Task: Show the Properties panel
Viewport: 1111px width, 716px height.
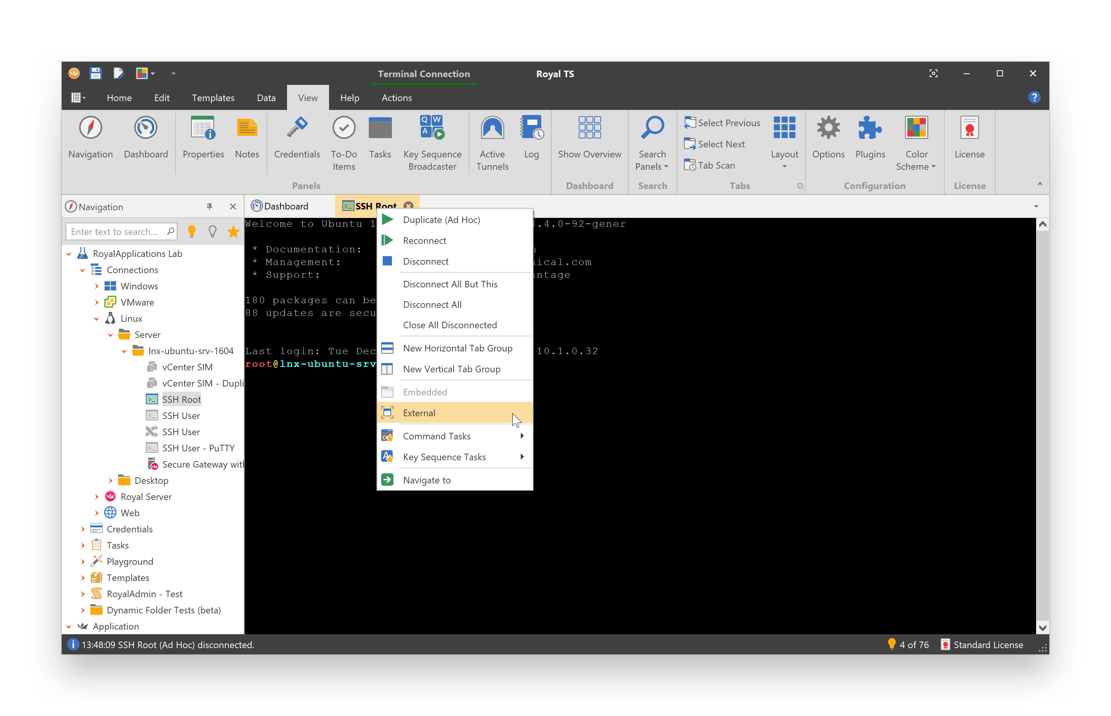Action: 203,138
